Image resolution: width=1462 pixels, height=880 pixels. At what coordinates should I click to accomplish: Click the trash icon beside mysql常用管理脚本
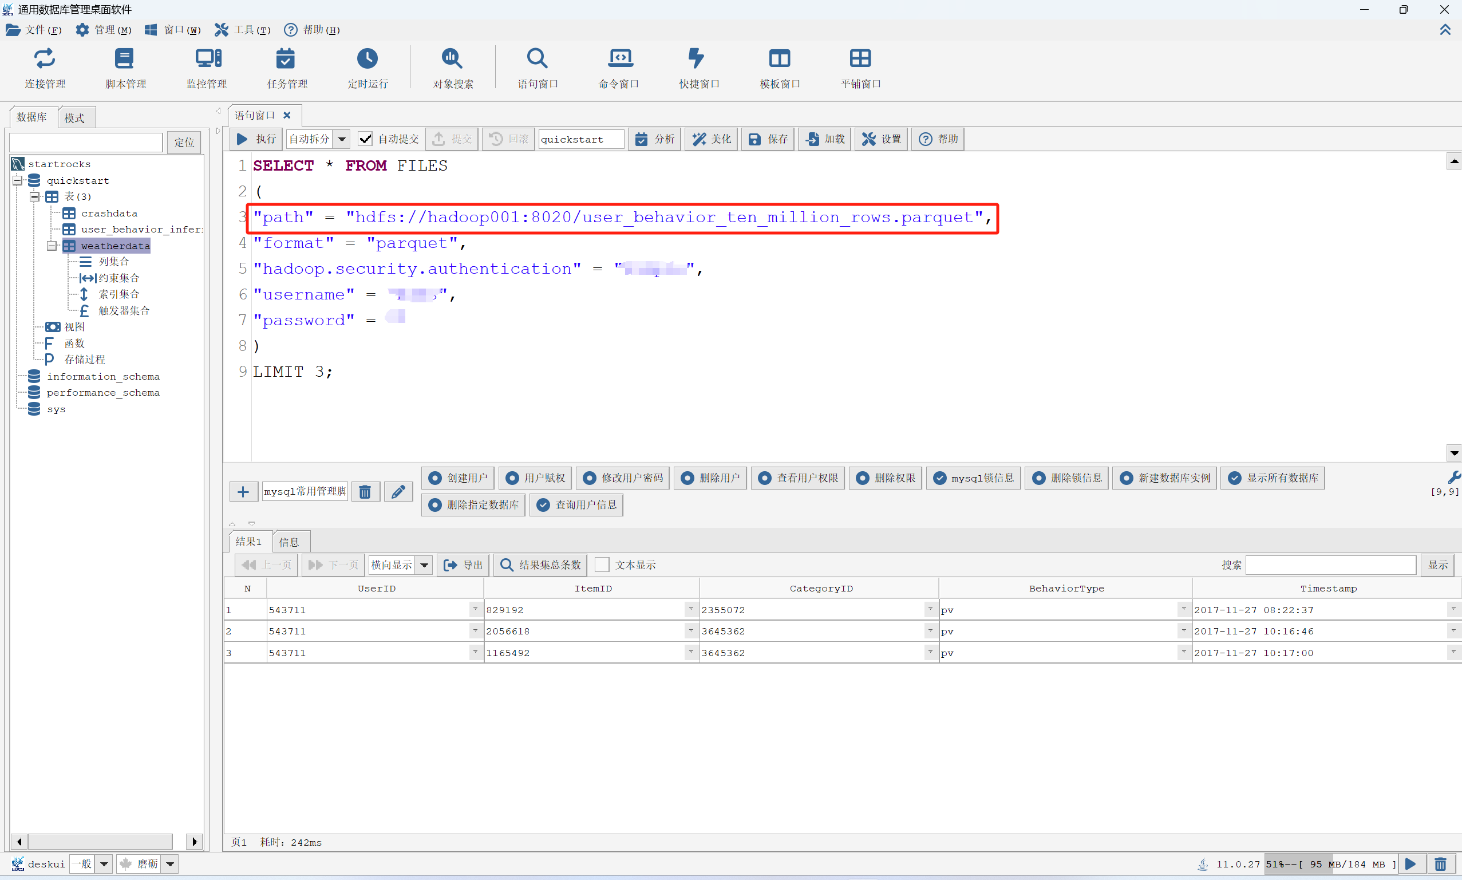pyautogui.click(x=365, y=492)
